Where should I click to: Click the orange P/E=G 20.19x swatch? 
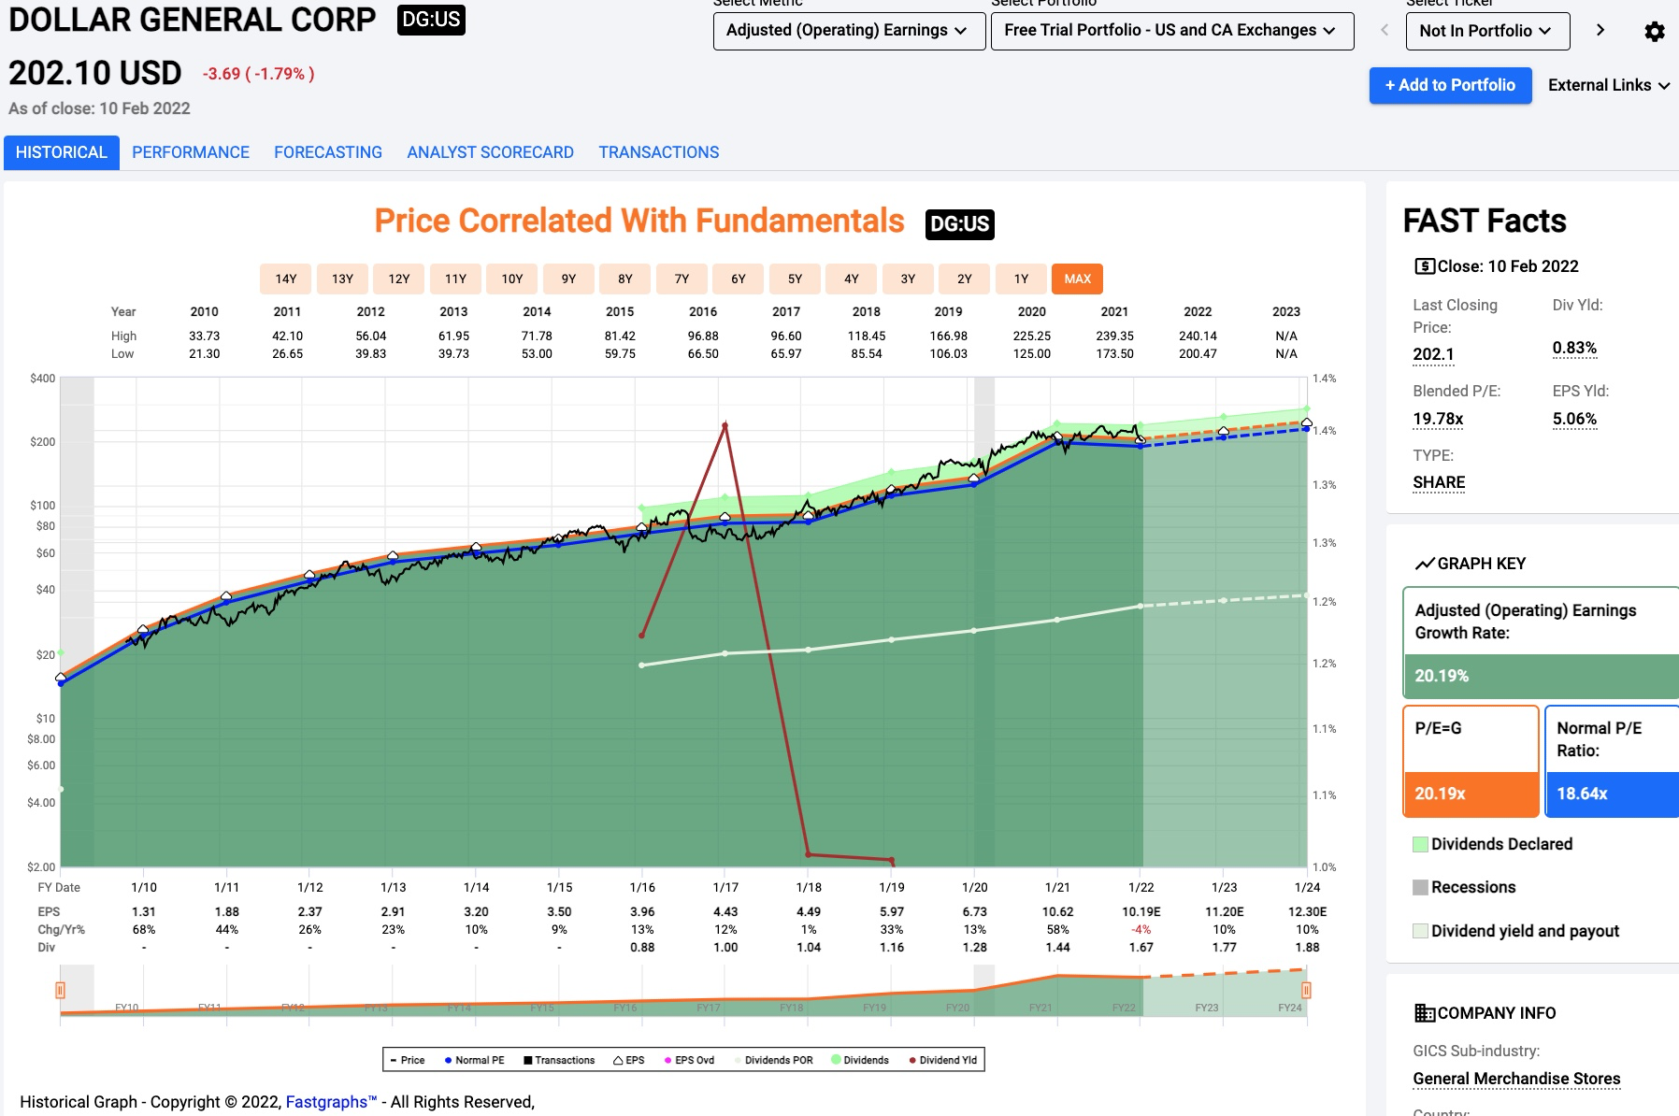(1471, 794)
